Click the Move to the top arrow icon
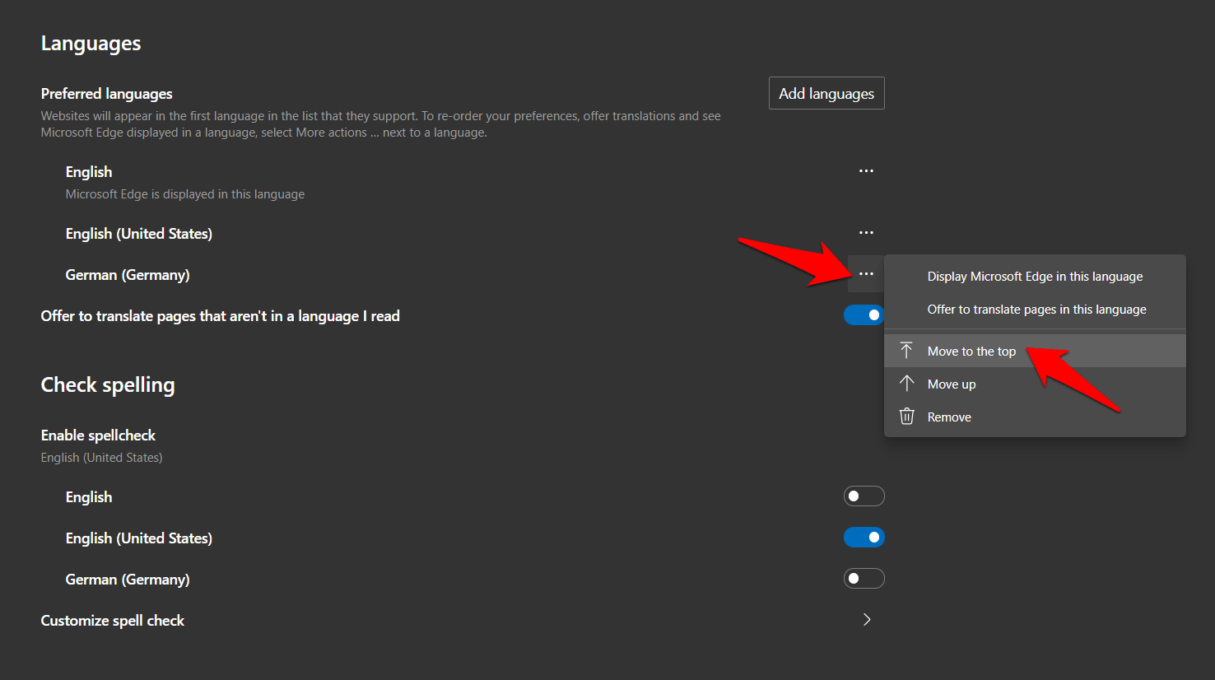 pyautogui.click(x=906, y=351)
